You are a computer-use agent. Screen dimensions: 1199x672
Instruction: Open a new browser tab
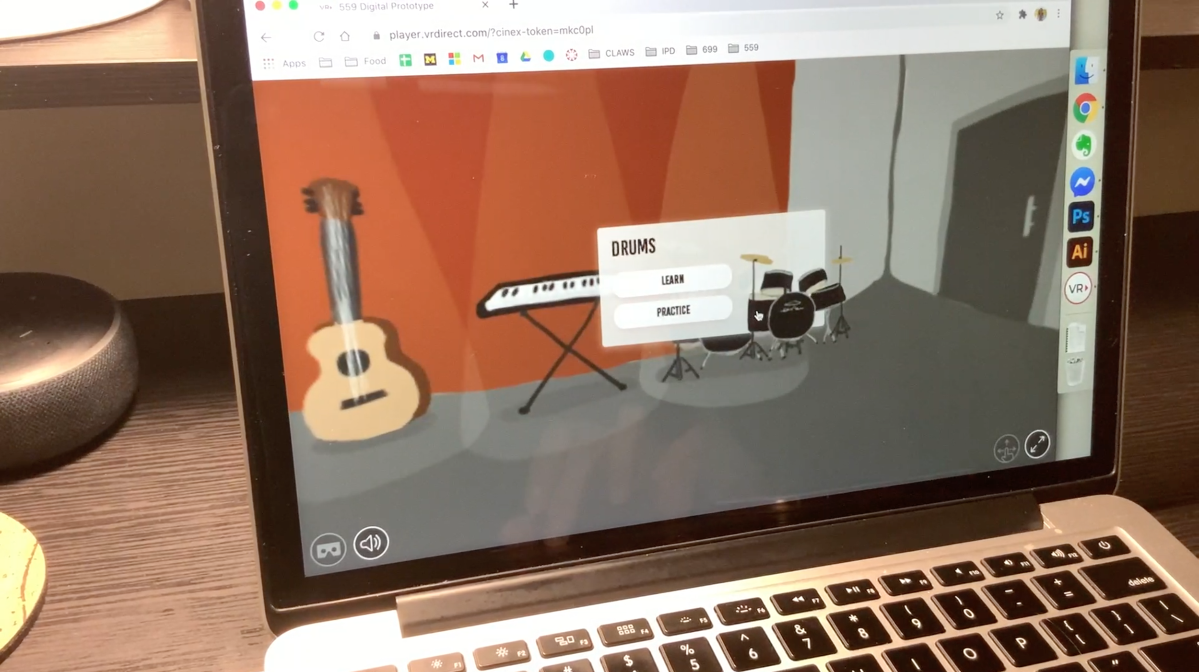[x=513, y=6]
